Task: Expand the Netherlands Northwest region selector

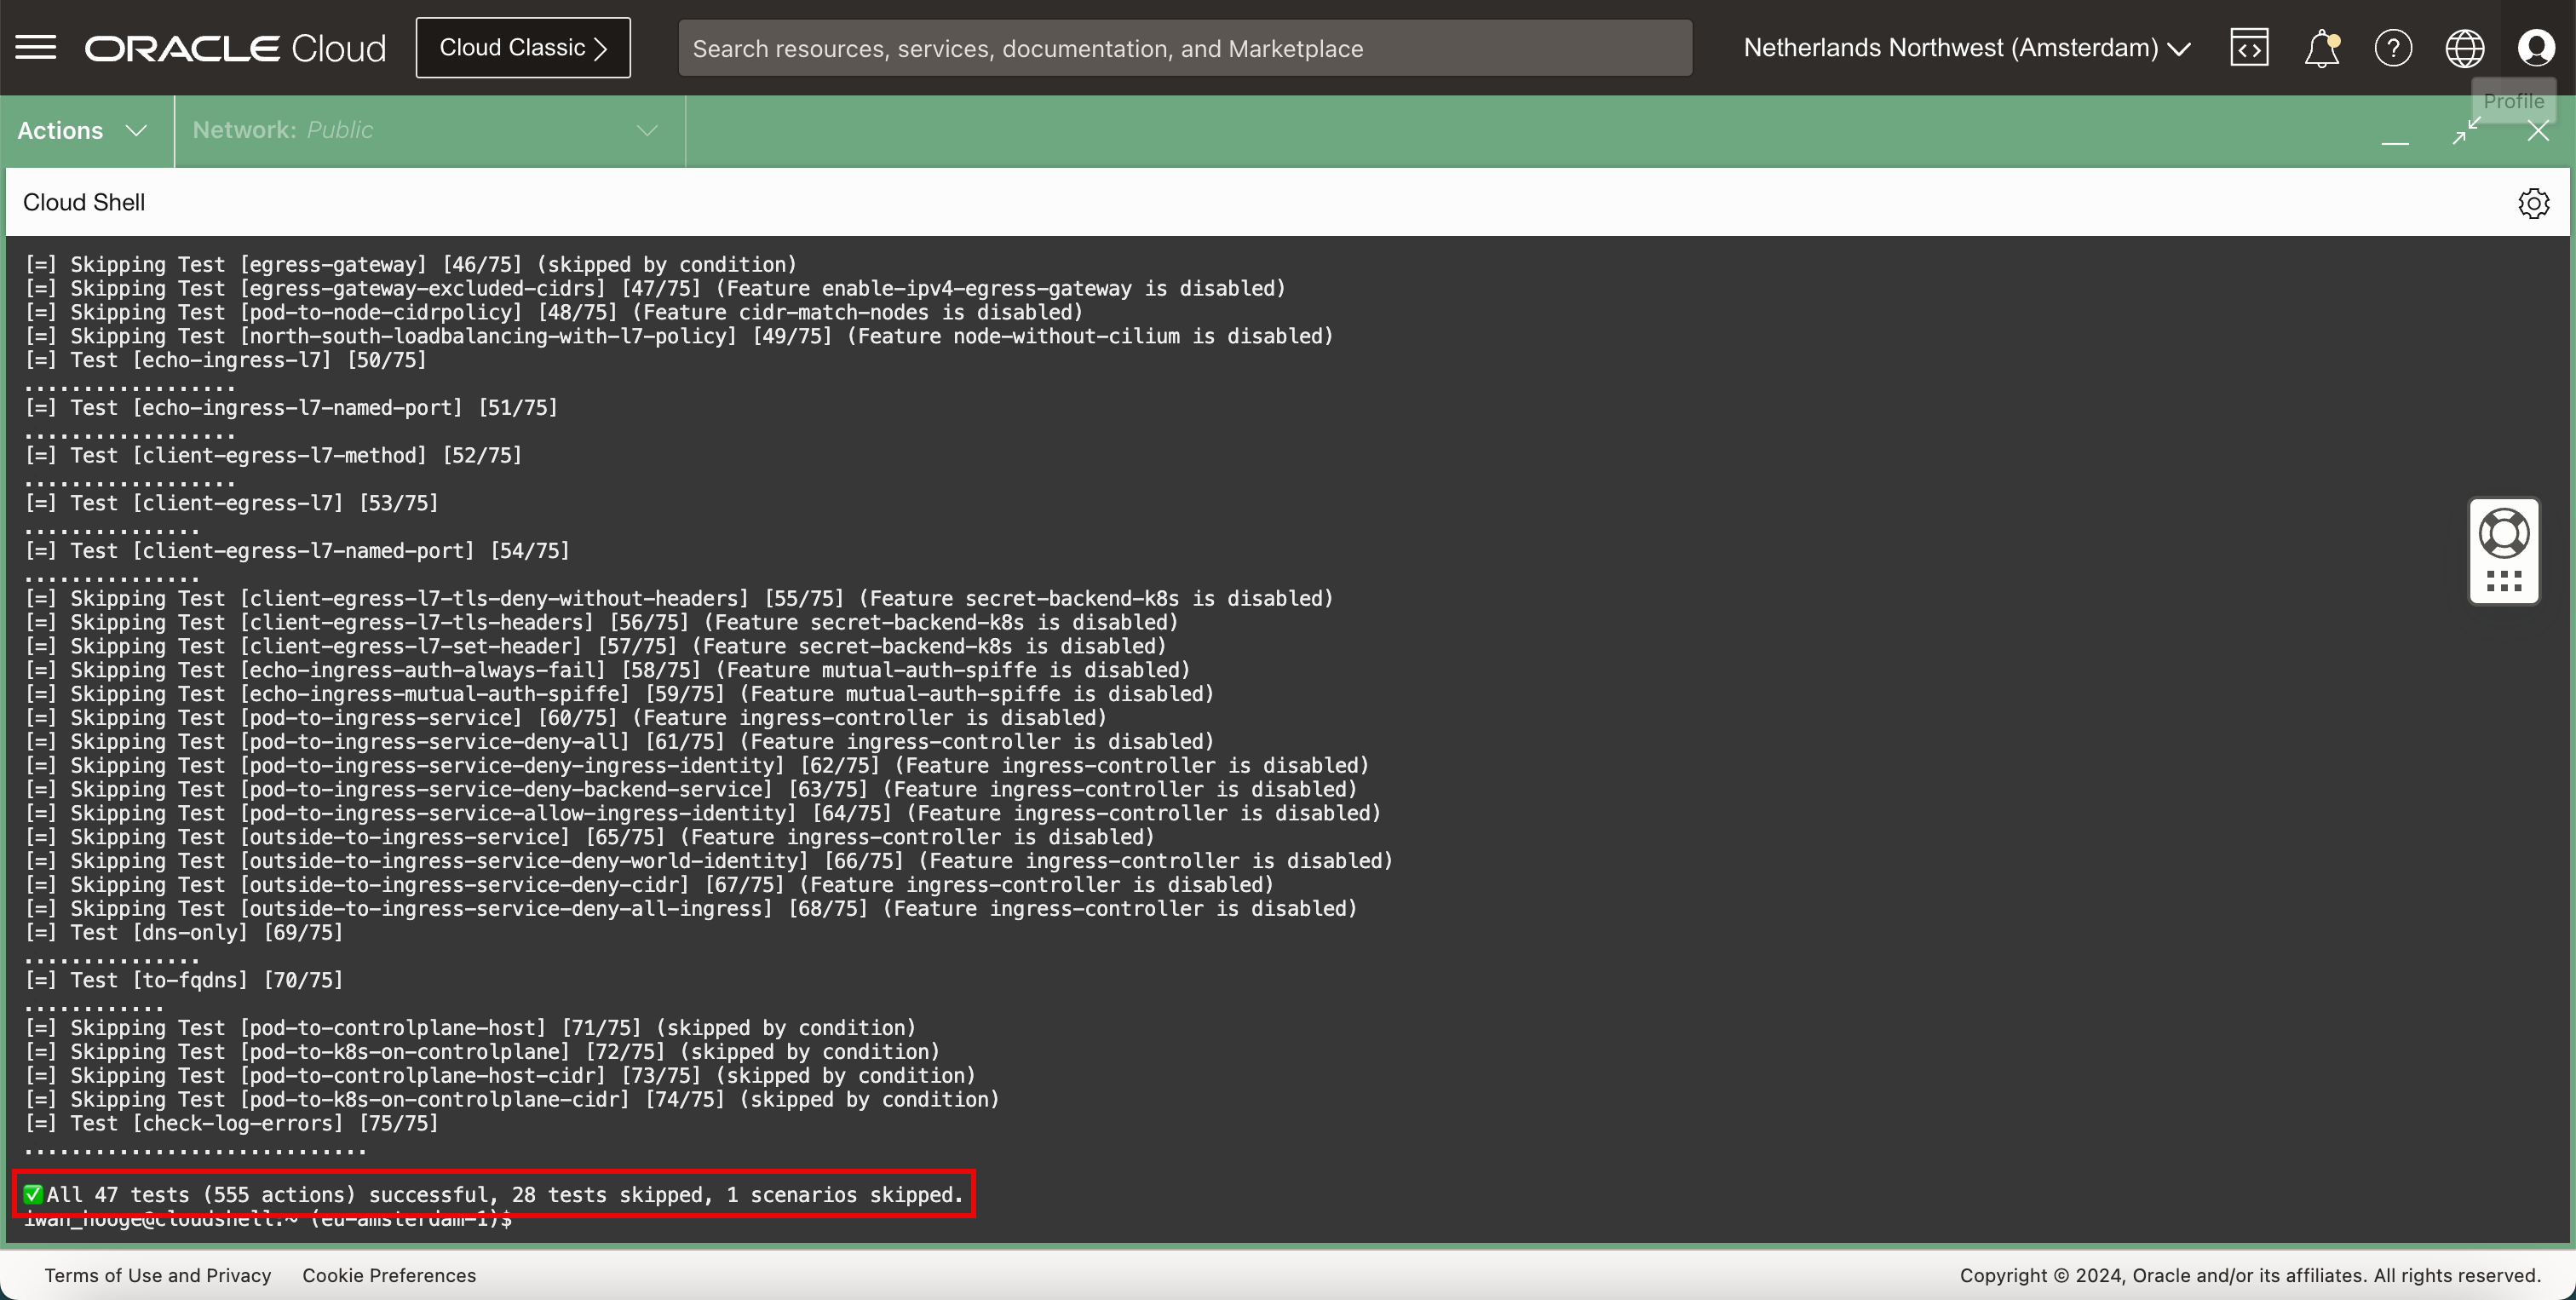Action: click(1966, 48)
